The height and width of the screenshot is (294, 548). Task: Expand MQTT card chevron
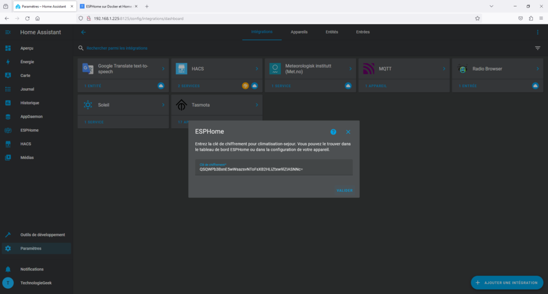(444, 69)
